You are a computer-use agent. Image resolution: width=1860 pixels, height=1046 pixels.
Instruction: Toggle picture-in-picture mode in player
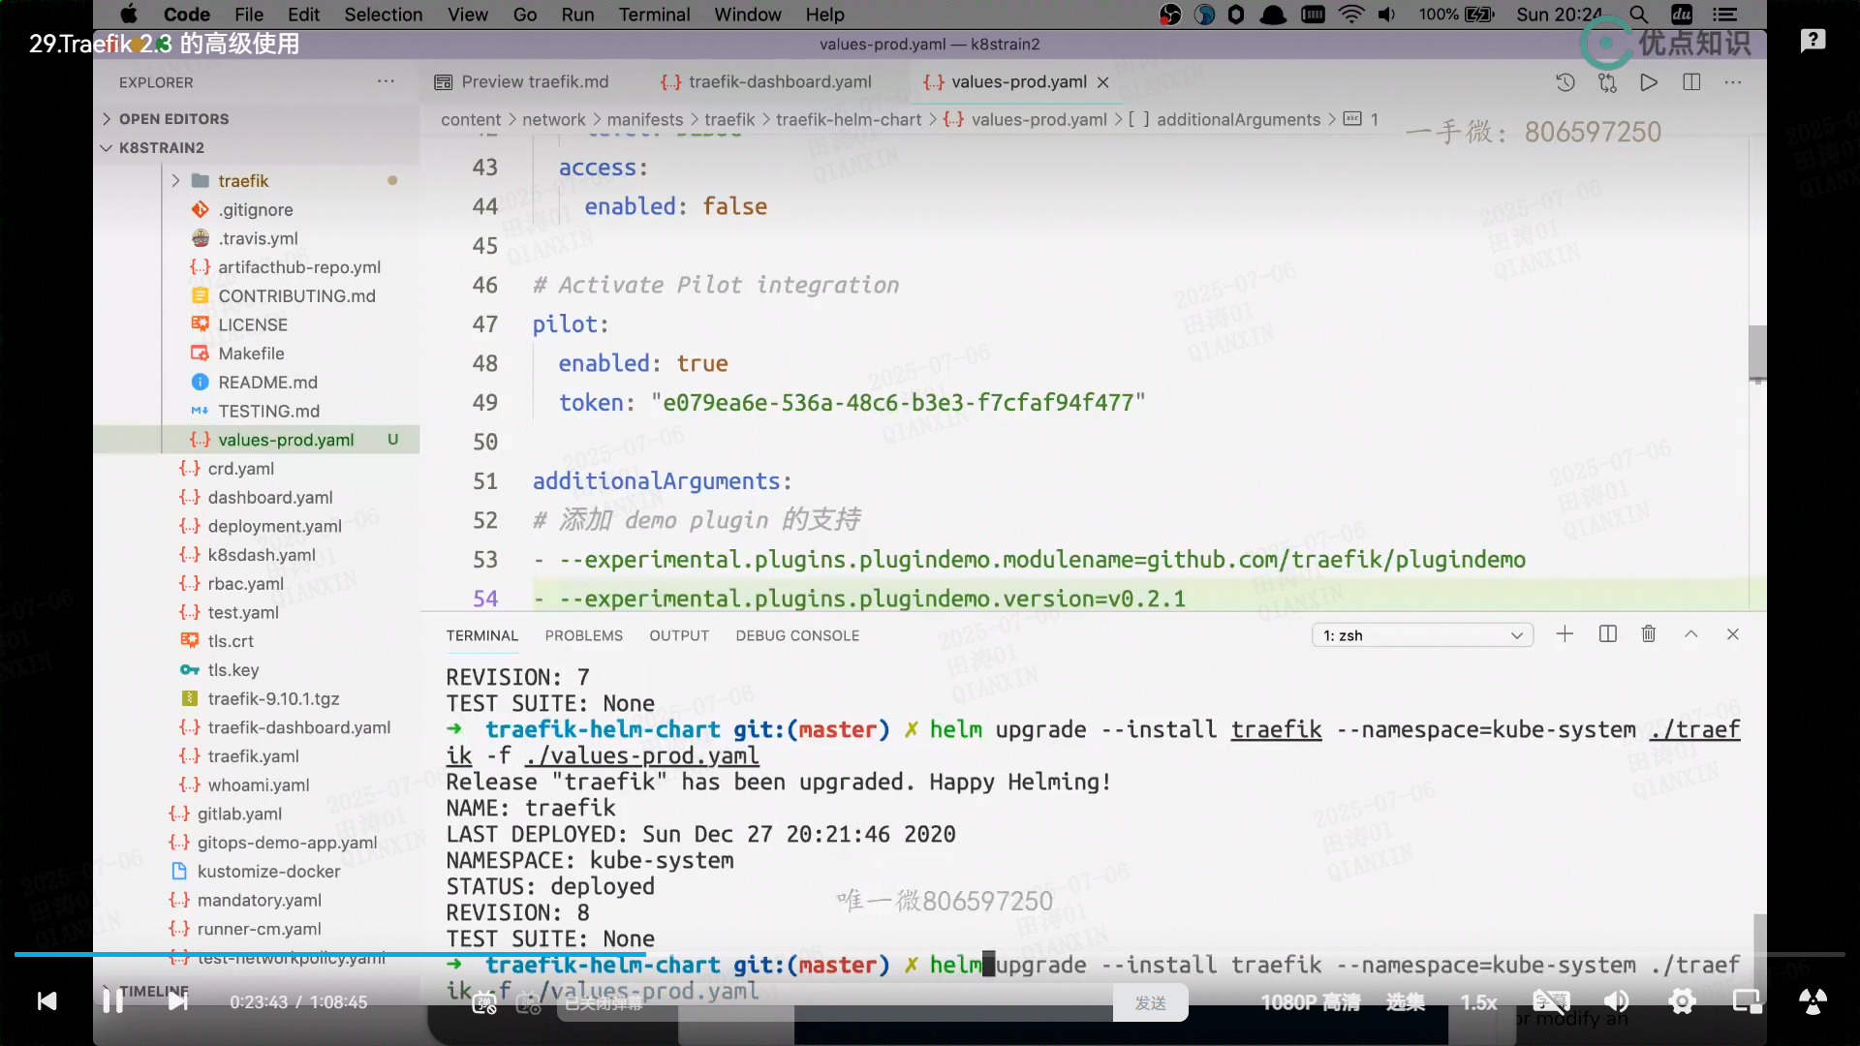tap(1747, 1001)
